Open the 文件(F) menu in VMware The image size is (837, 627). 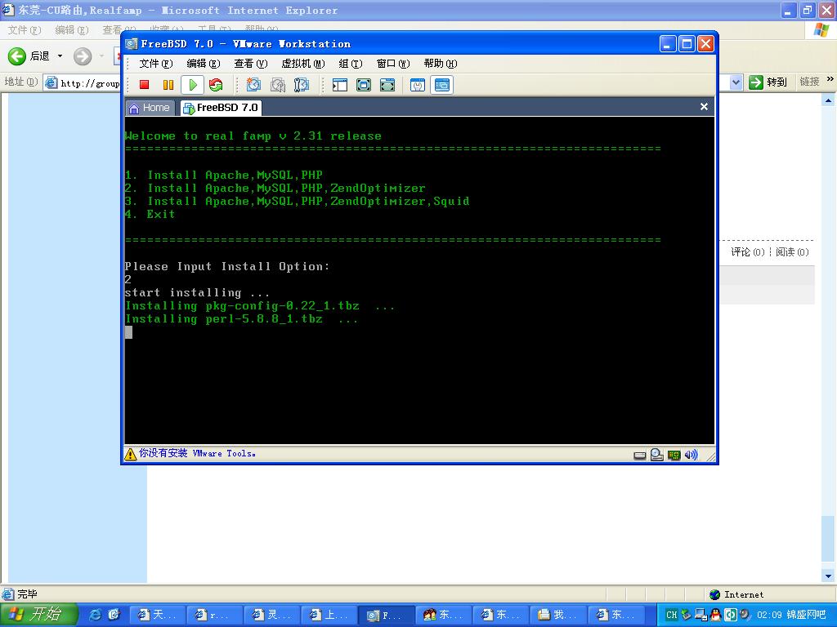[156, 64]
